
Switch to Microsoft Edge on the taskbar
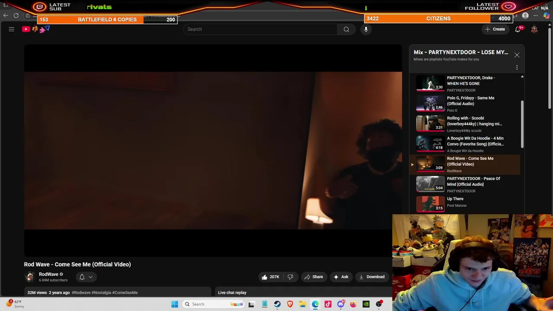[315, 304]
